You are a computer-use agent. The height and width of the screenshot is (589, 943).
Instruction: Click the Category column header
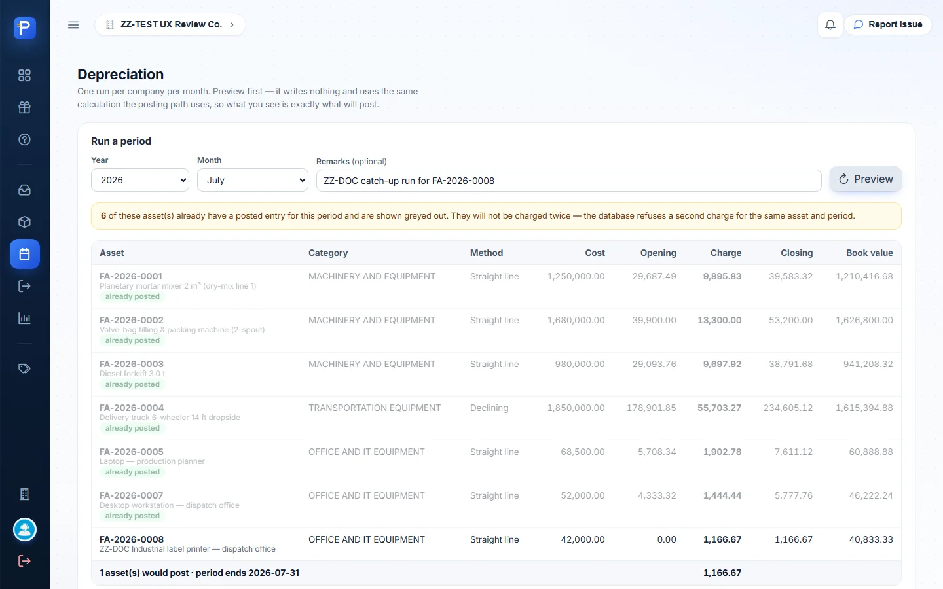coord(328,253)
